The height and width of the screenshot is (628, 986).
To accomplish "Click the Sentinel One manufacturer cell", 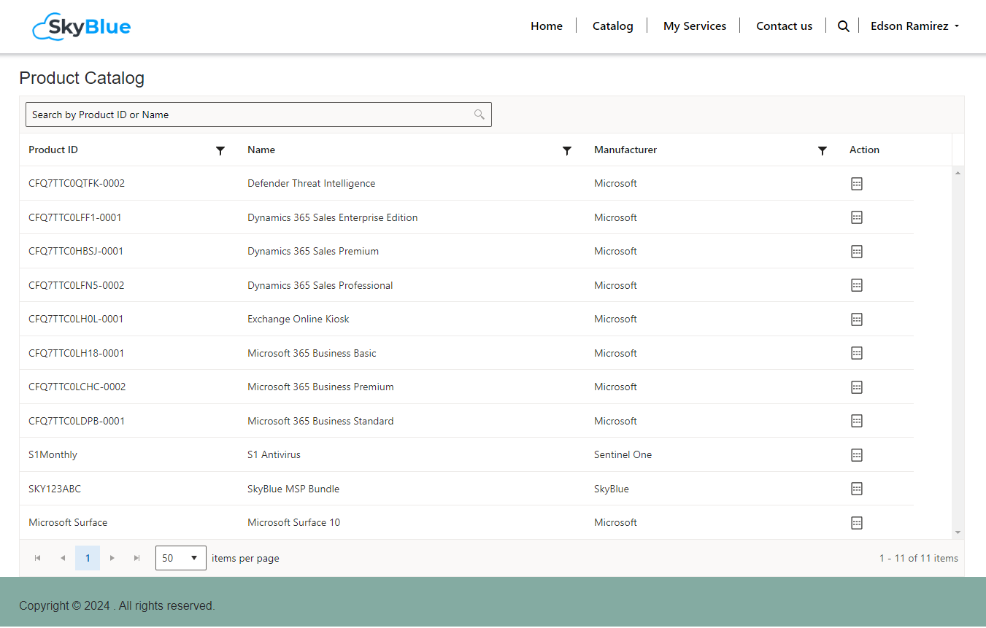I will 623,455.
